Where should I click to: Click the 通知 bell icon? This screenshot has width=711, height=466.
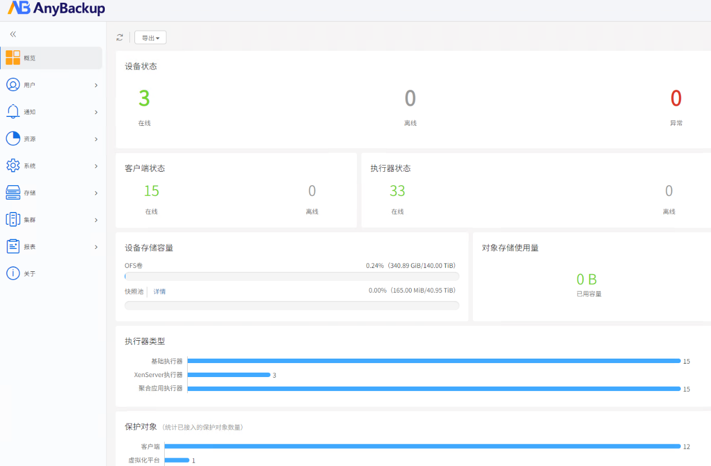tap(13, 111)
